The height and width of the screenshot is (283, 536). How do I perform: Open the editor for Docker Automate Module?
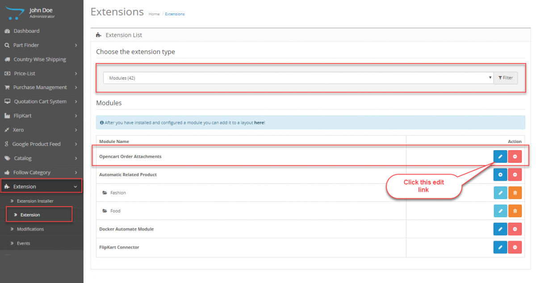point(500,229)
